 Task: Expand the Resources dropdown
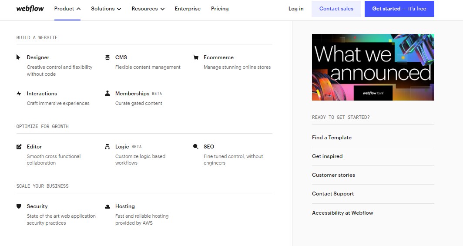pos(148,9)
